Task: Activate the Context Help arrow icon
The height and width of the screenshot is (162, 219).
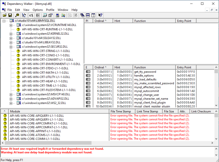Action: (x=100, y=15)
